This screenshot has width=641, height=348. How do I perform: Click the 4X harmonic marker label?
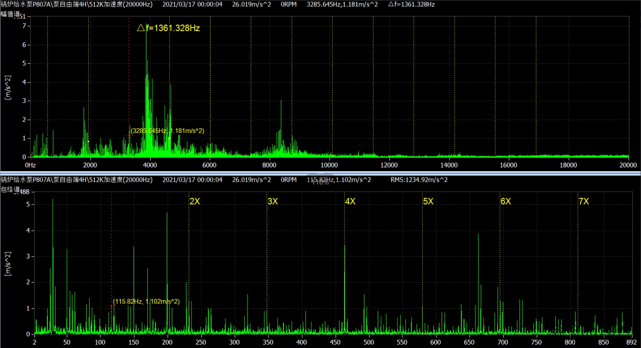pos(350,201)
